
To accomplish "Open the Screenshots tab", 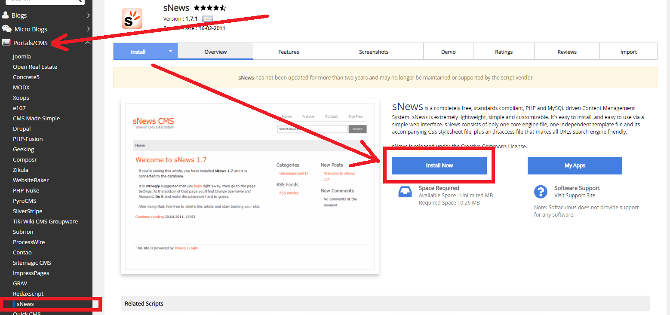I will tap(373, 52).
